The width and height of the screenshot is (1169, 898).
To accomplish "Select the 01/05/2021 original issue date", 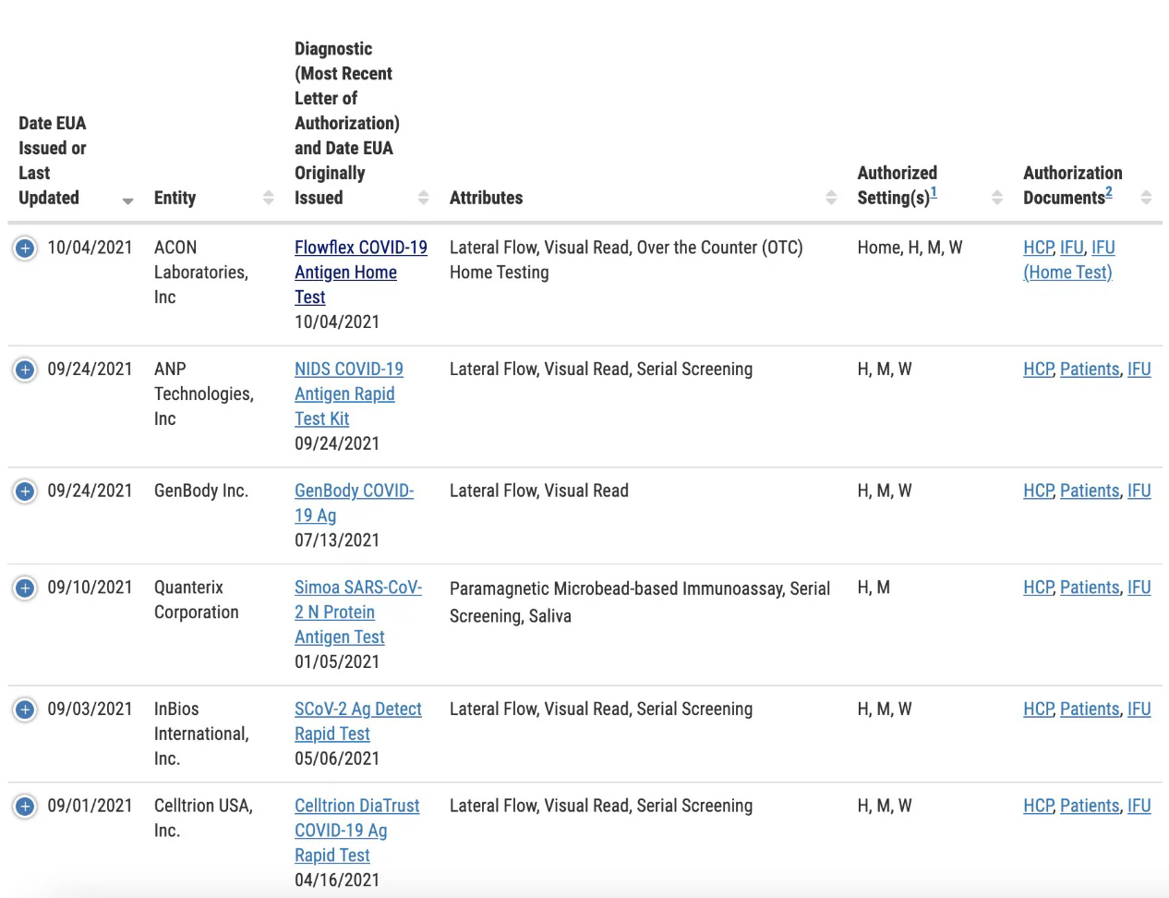I will 337,662.
